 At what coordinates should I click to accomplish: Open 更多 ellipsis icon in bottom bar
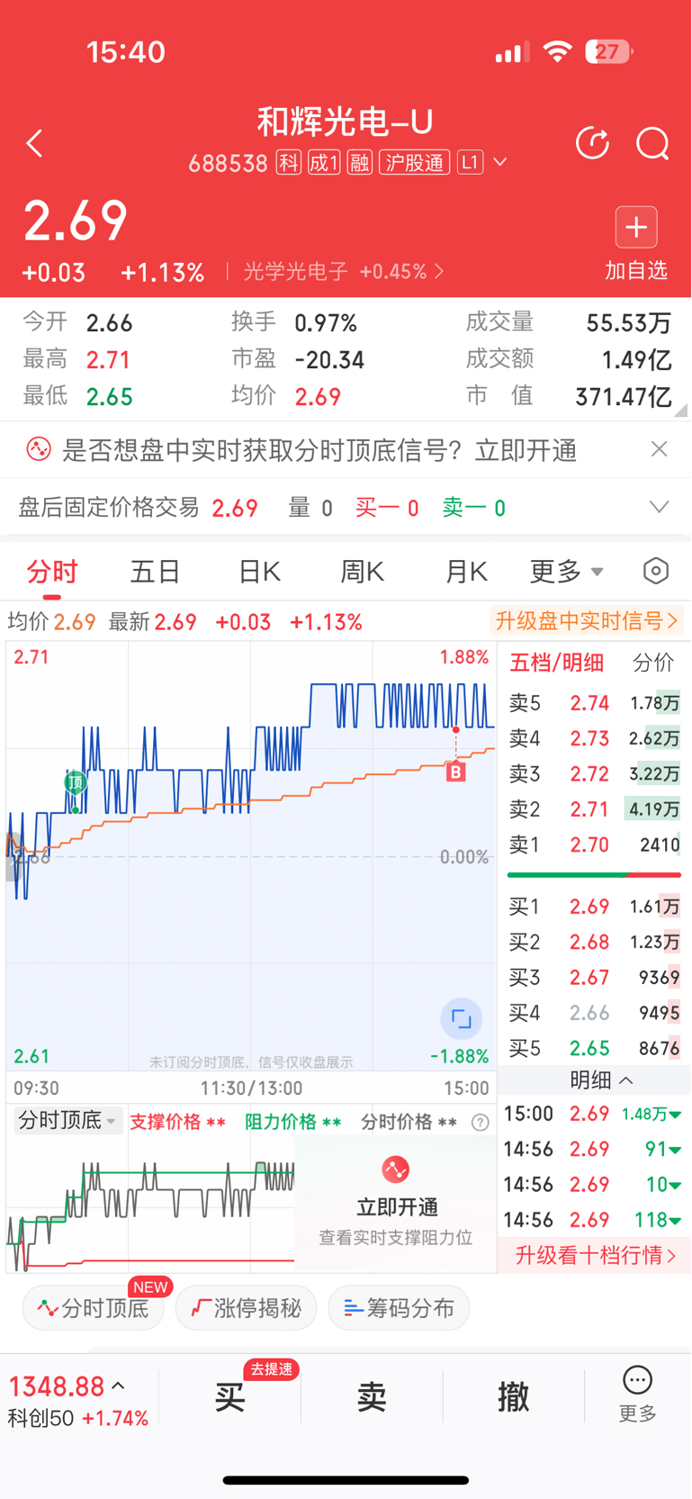637,1380
